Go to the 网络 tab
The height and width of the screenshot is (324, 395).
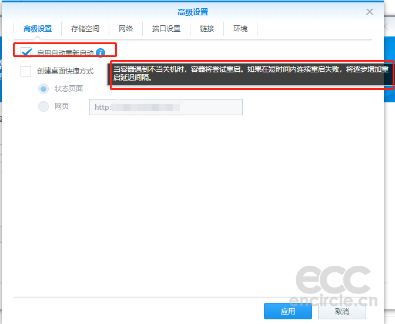126,28
